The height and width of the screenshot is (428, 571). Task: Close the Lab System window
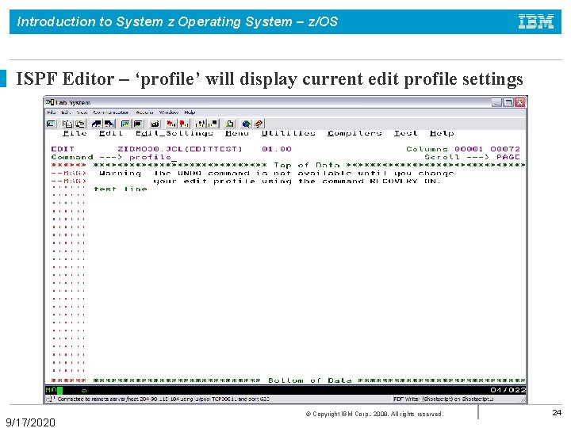point(519,102)
